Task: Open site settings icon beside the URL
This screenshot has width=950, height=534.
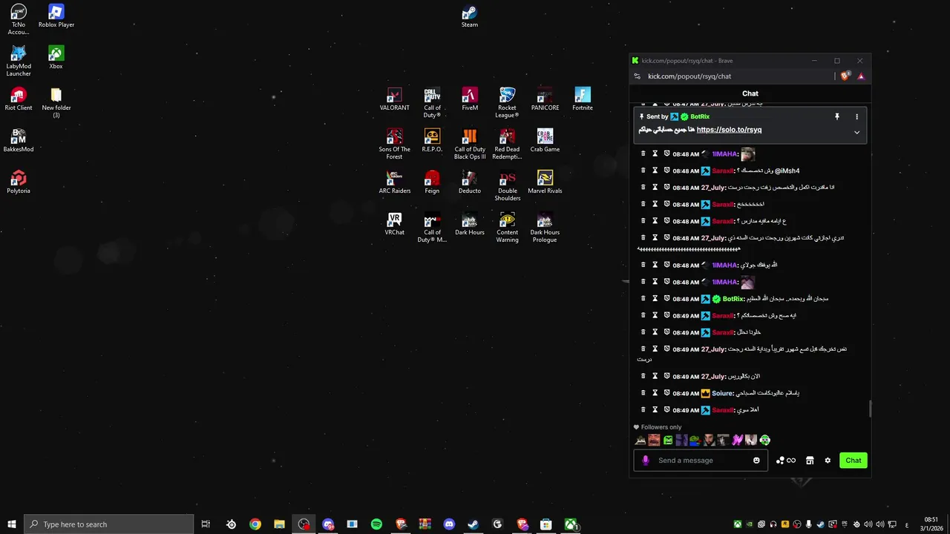Action: [x=637, y=76]
